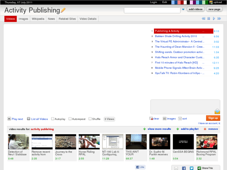Enable the Shuffle checkbox
Screen dimensions: 227x170
tap(90, 119)
